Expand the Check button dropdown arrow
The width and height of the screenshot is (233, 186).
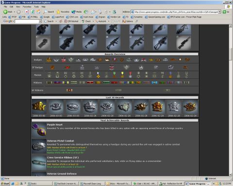(x=93, y=21)
